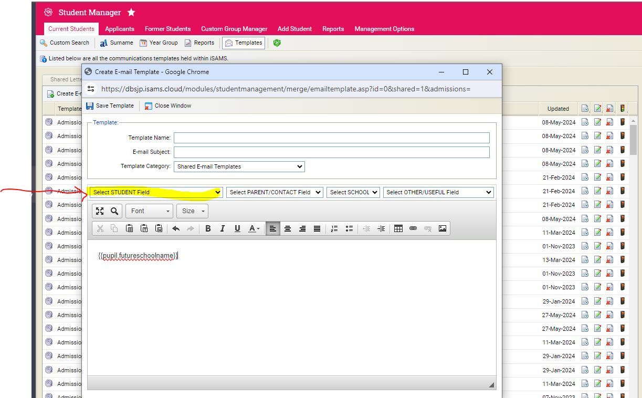Screen dimensions: 642x398
Task: Click the Bold formatting icon
Action: (208, 228)
